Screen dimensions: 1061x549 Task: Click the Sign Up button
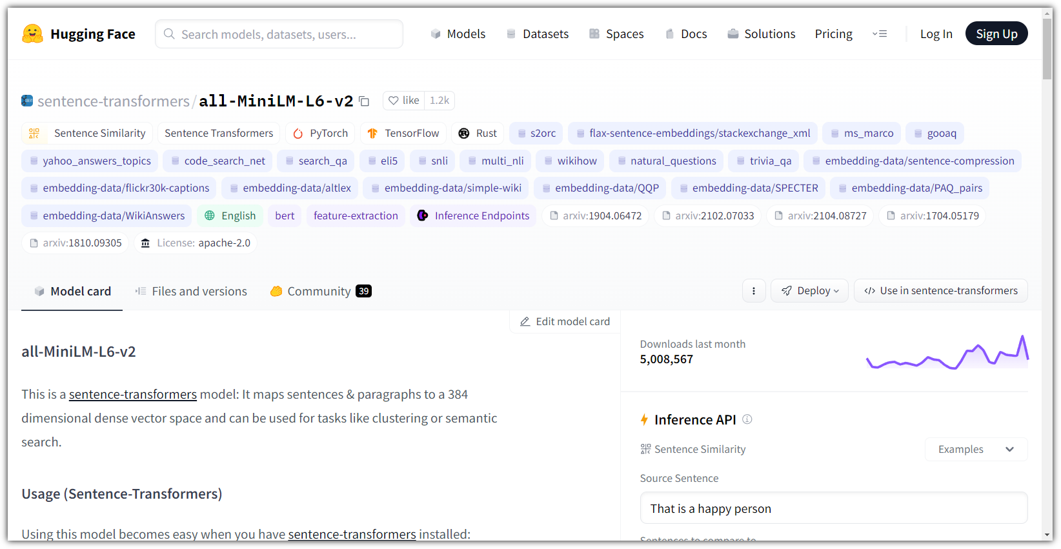point(996,34)
